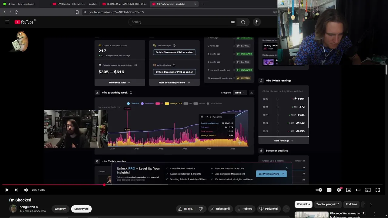Viewport: 388px width, 218px height.
Task: Open site permissions icon in address bar
Action: (85, 12)
